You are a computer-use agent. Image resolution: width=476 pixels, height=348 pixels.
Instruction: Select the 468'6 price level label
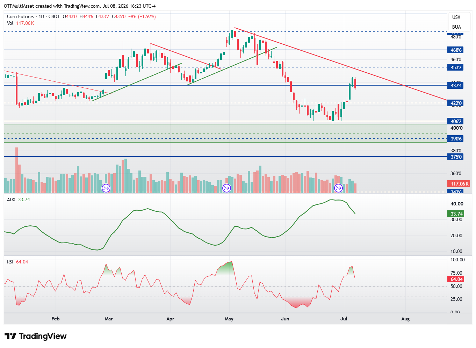(x=455, y=50)
